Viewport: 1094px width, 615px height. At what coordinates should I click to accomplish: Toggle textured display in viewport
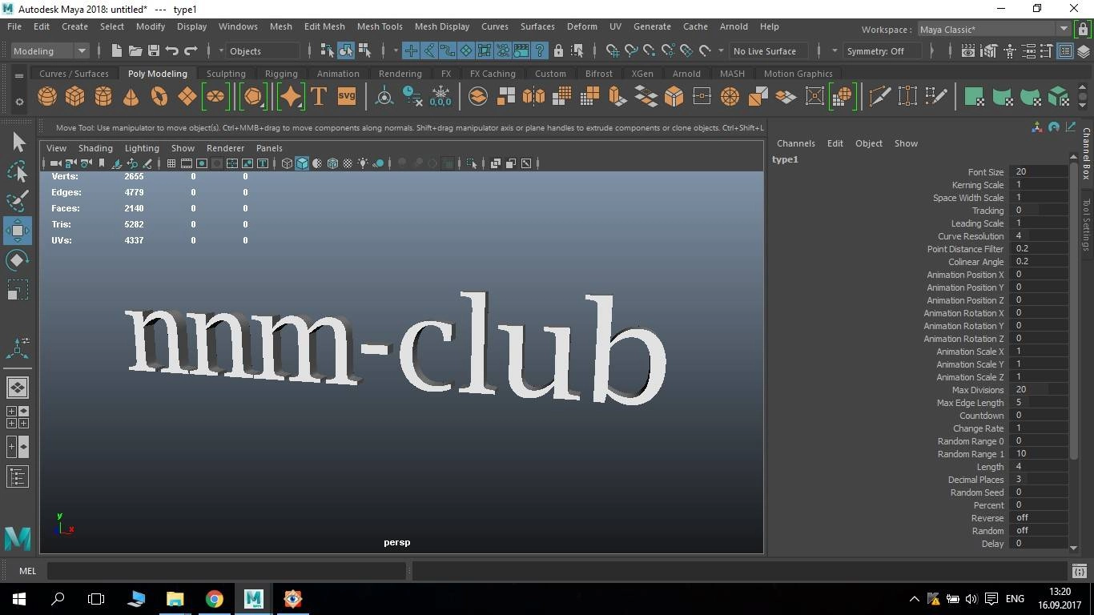tap(348, 163)
